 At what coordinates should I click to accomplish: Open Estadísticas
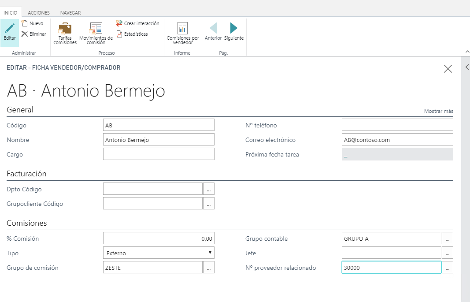(x=132, y=34)
